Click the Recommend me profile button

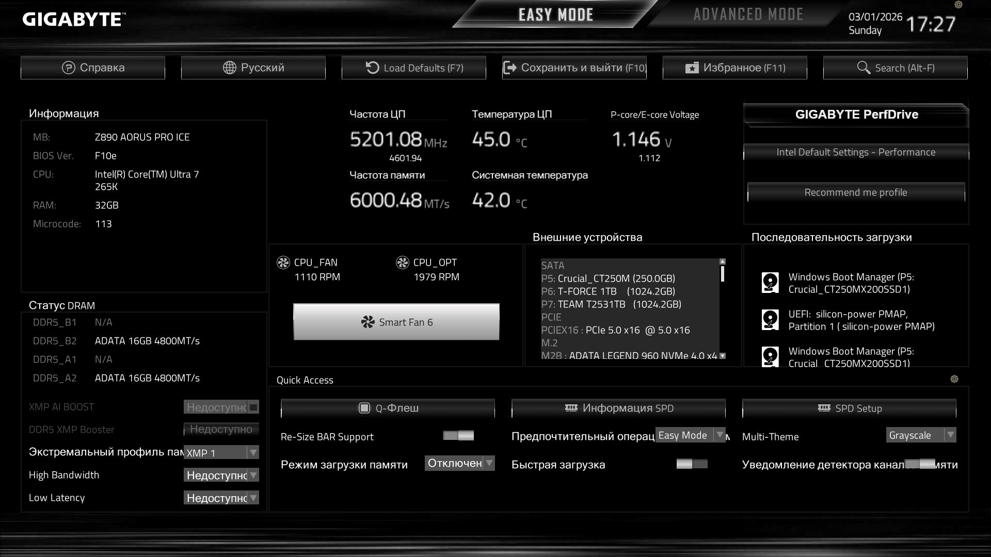pos(856,192)
